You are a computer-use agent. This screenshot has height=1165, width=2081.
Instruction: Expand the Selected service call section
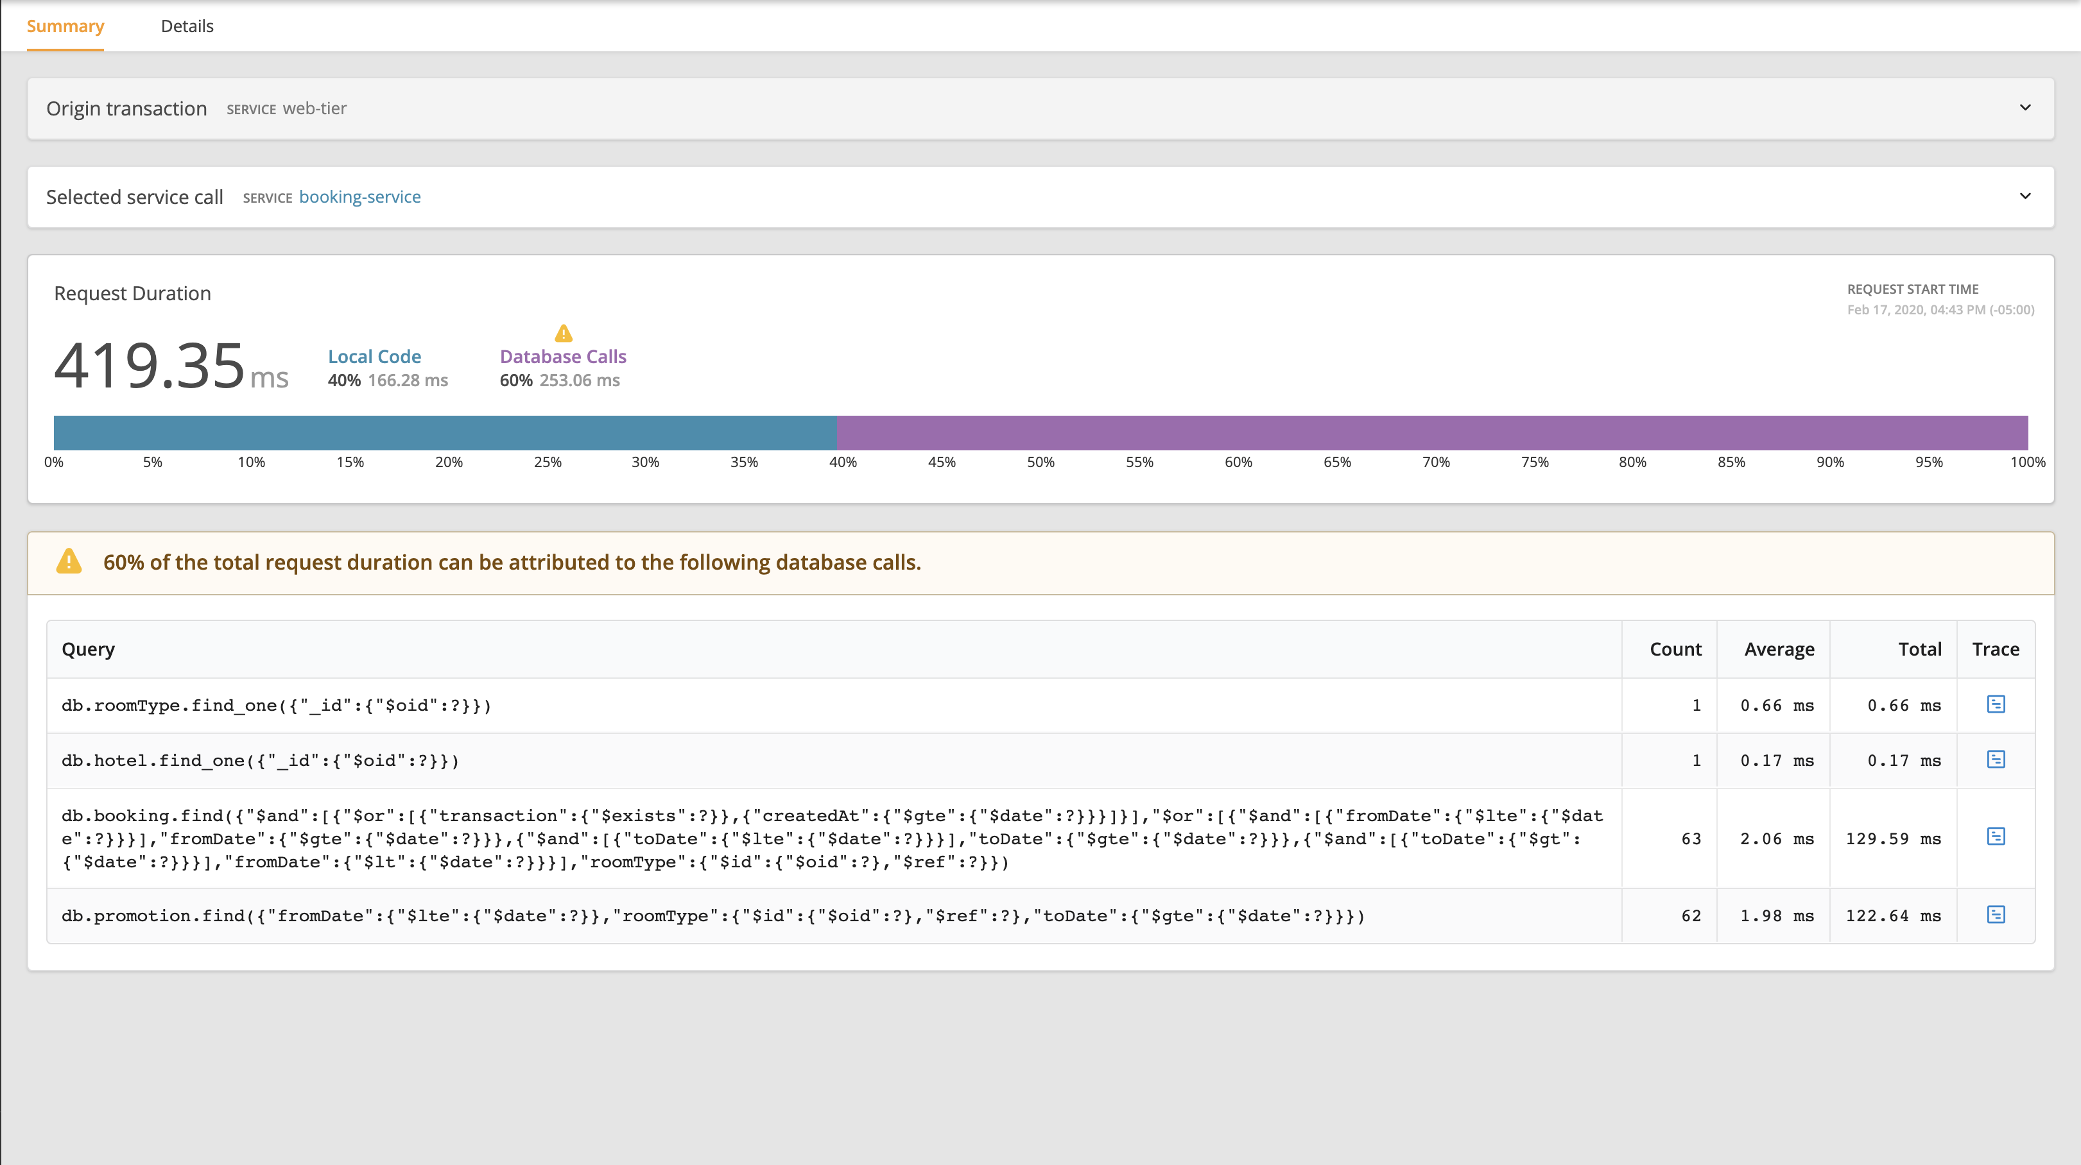(x=2025, y=196)
